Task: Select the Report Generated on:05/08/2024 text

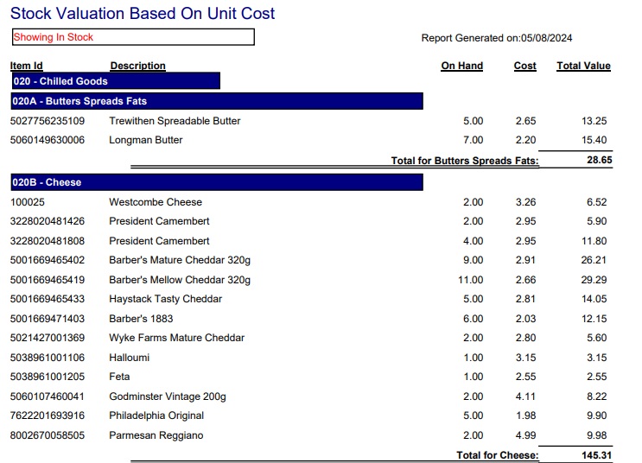Action: pos(497,38)
